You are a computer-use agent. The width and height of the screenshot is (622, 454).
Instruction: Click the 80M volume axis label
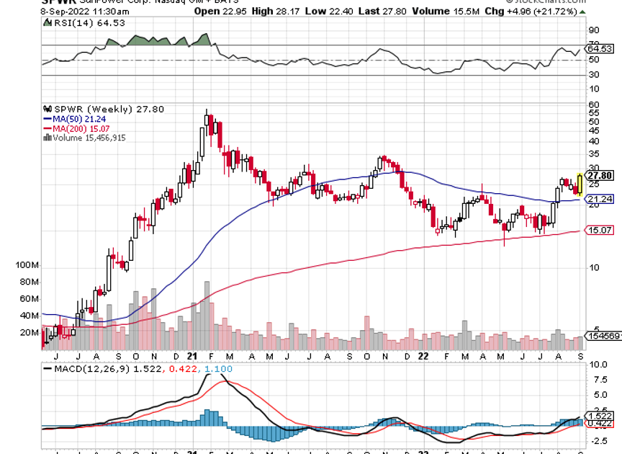coord(30,282)
